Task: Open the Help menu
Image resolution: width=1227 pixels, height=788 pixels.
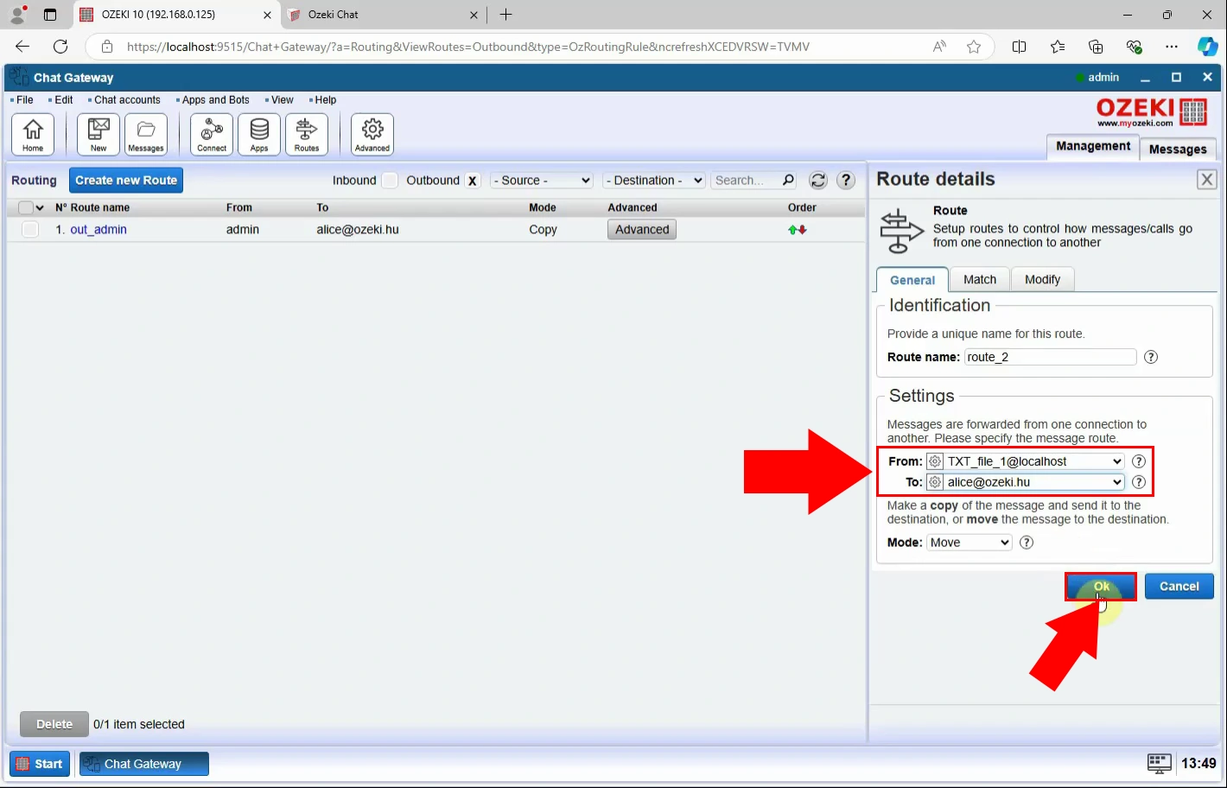Action: tap(324, 100)
